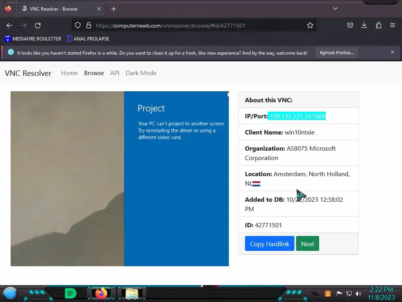Open the network tray icon
402x302 pixels.
tap(349, 293)
